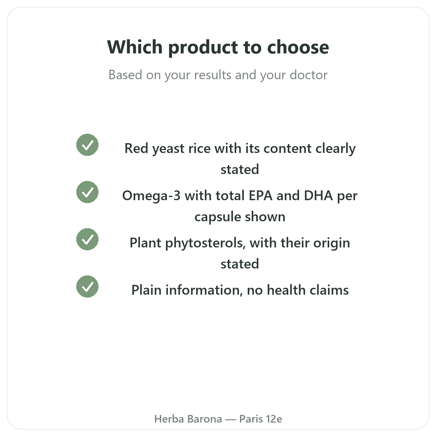Viewport: 436px width, 436px height.
Task: Click the green checkmark beside Omega-3 item
Action: pyautogui.click(x=87, y=192)
